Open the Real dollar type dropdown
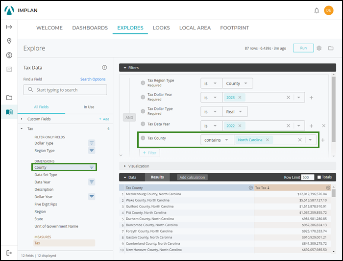343x261 pixels. tap(235, 112)
